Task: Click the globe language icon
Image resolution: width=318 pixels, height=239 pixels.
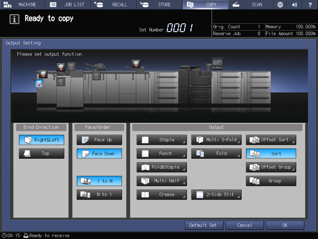Action: 280,4
